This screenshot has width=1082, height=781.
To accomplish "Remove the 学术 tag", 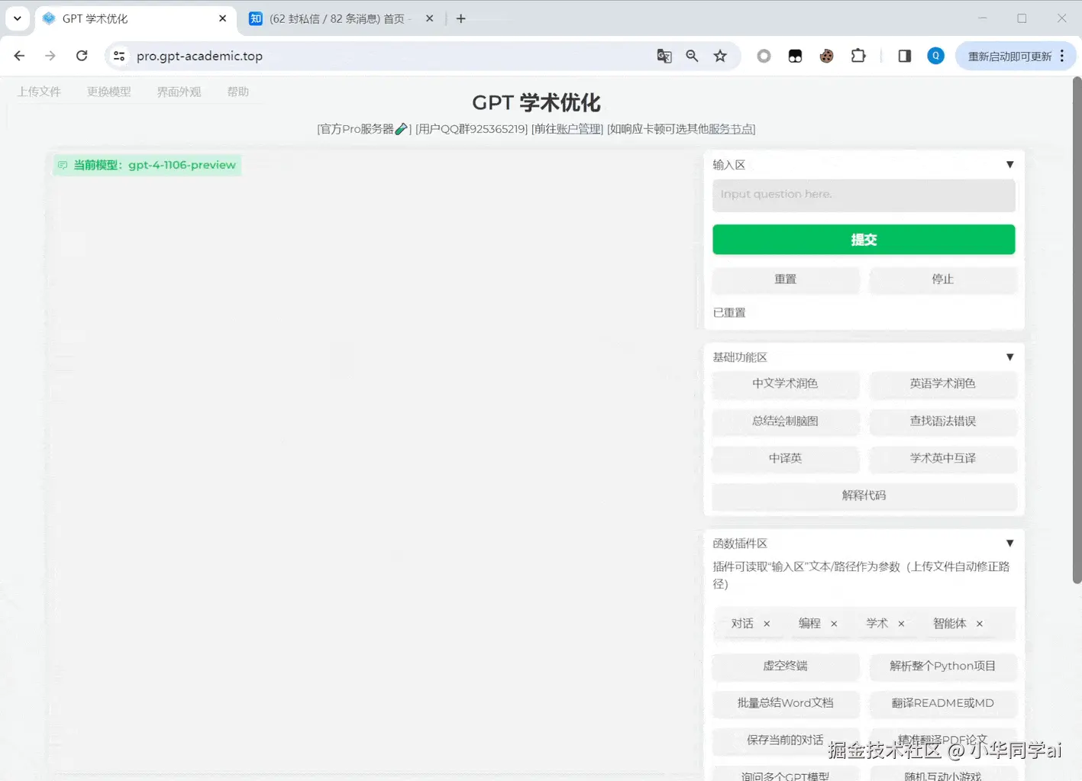I will click(x=901, y=624).
